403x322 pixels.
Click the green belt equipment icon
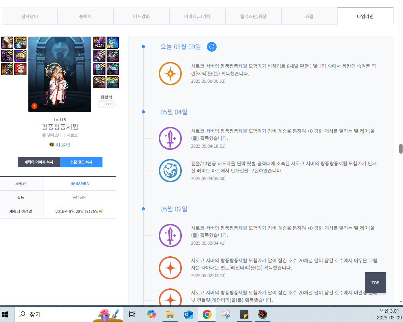tap(20, 56)
